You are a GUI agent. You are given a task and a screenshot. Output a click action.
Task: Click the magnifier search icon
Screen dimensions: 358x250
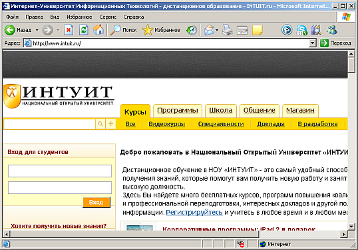coord(100,124)
